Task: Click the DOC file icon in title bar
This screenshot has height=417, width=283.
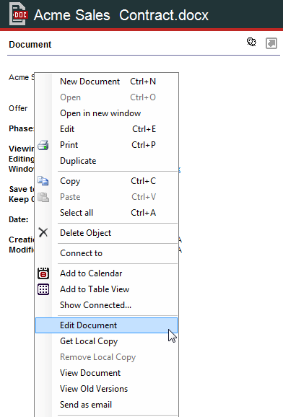Action: [x=18, y=14]
